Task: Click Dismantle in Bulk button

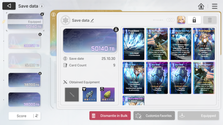Action: 110,116
